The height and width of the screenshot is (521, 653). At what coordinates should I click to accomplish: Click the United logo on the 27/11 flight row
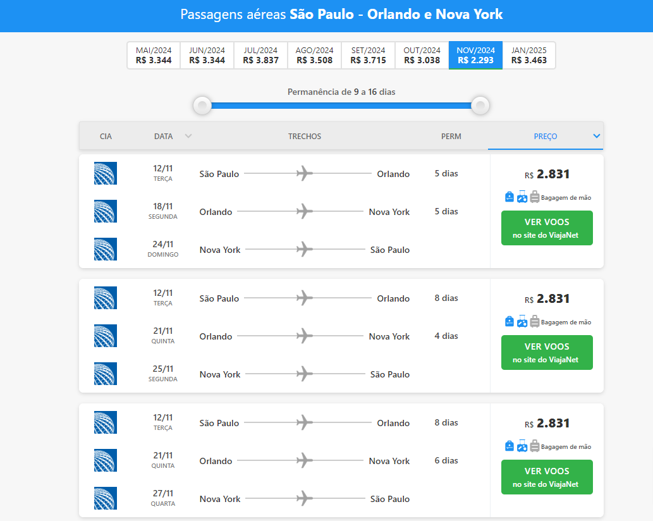pyautogui.click(x=105, y=498)
